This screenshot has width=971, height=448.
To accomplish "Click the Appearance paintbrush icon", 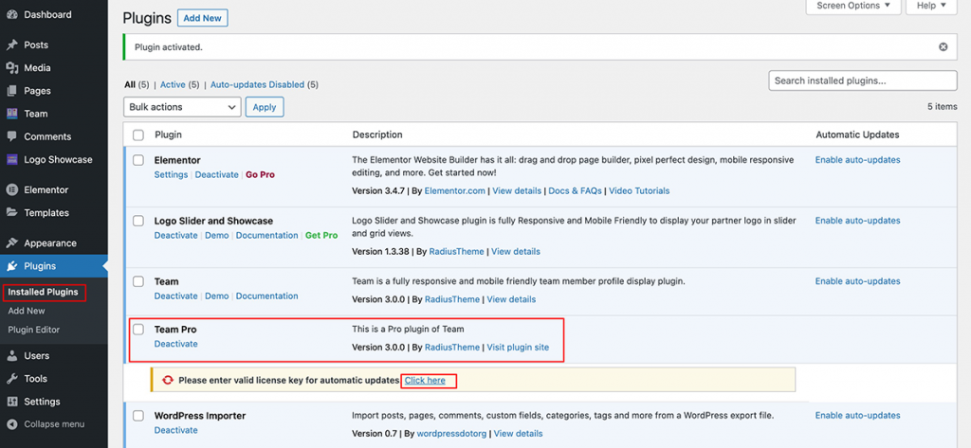I will coord(11,242).
